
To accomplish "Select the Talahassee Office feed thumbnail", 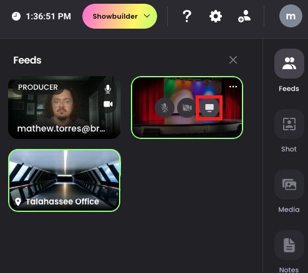I will pos(64,180).
